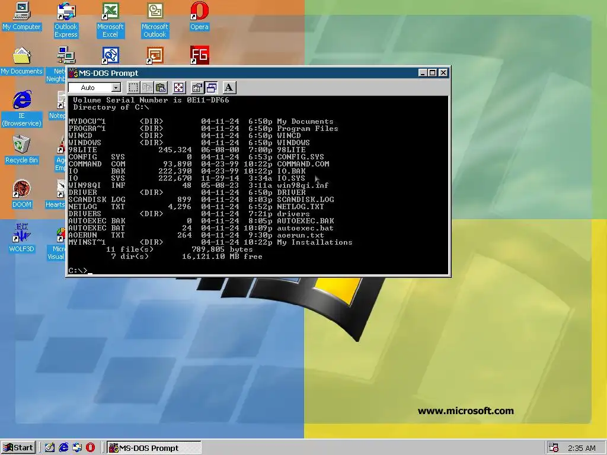
Task: Launch Outlook Express from Quick Launch
Action: coord(76,448)
